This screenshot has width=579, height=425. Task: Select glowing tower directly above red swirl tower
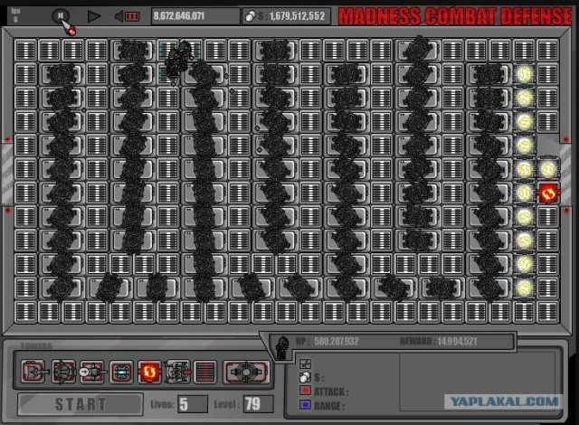548,169
